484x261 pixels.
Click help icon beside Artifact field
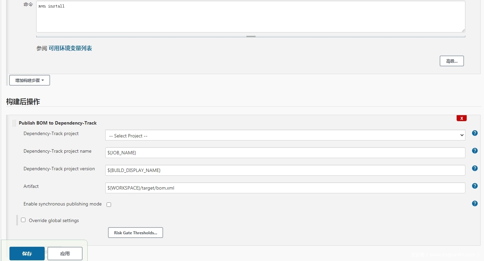(x=475, y=186)
